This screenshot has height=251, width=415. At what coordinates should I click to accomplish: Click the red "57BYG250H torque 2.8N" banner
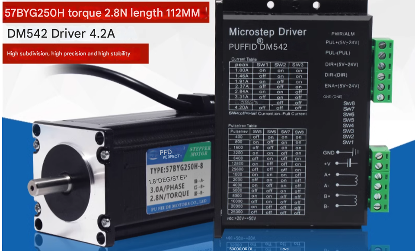(106, 13)
